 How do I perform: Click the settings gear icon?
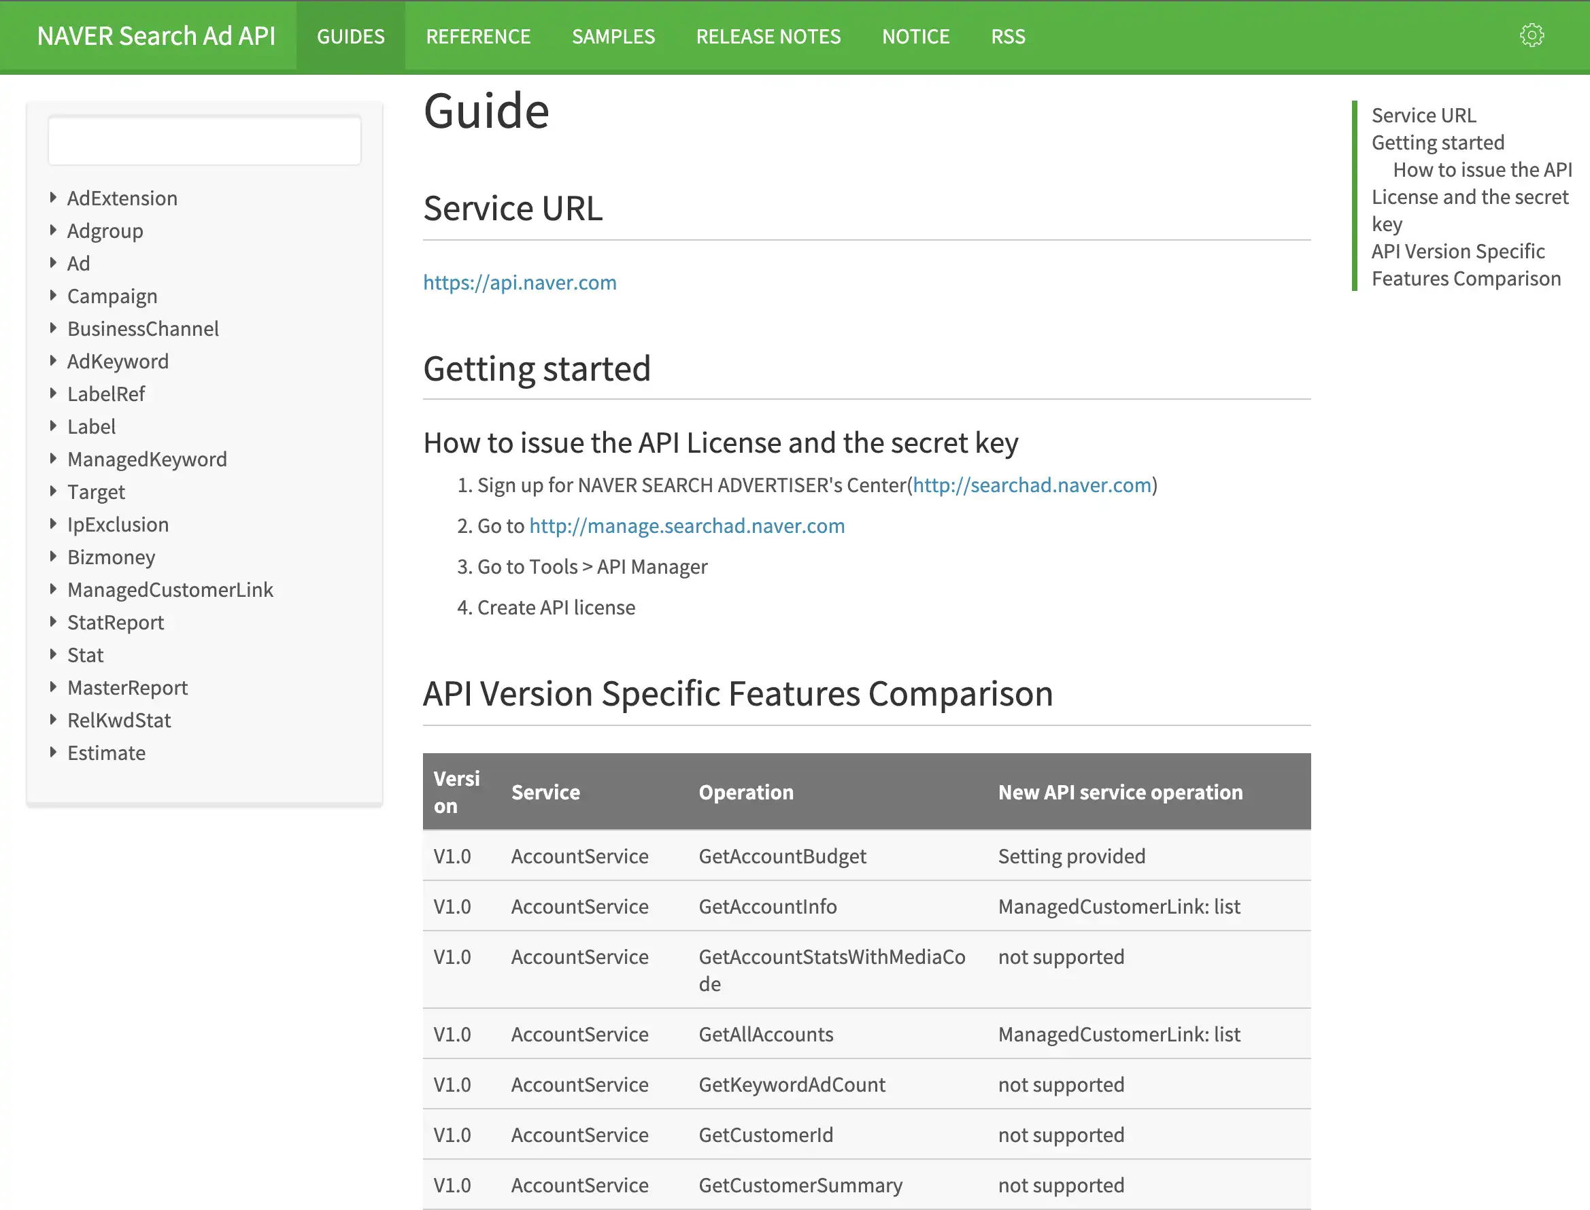1532,35
